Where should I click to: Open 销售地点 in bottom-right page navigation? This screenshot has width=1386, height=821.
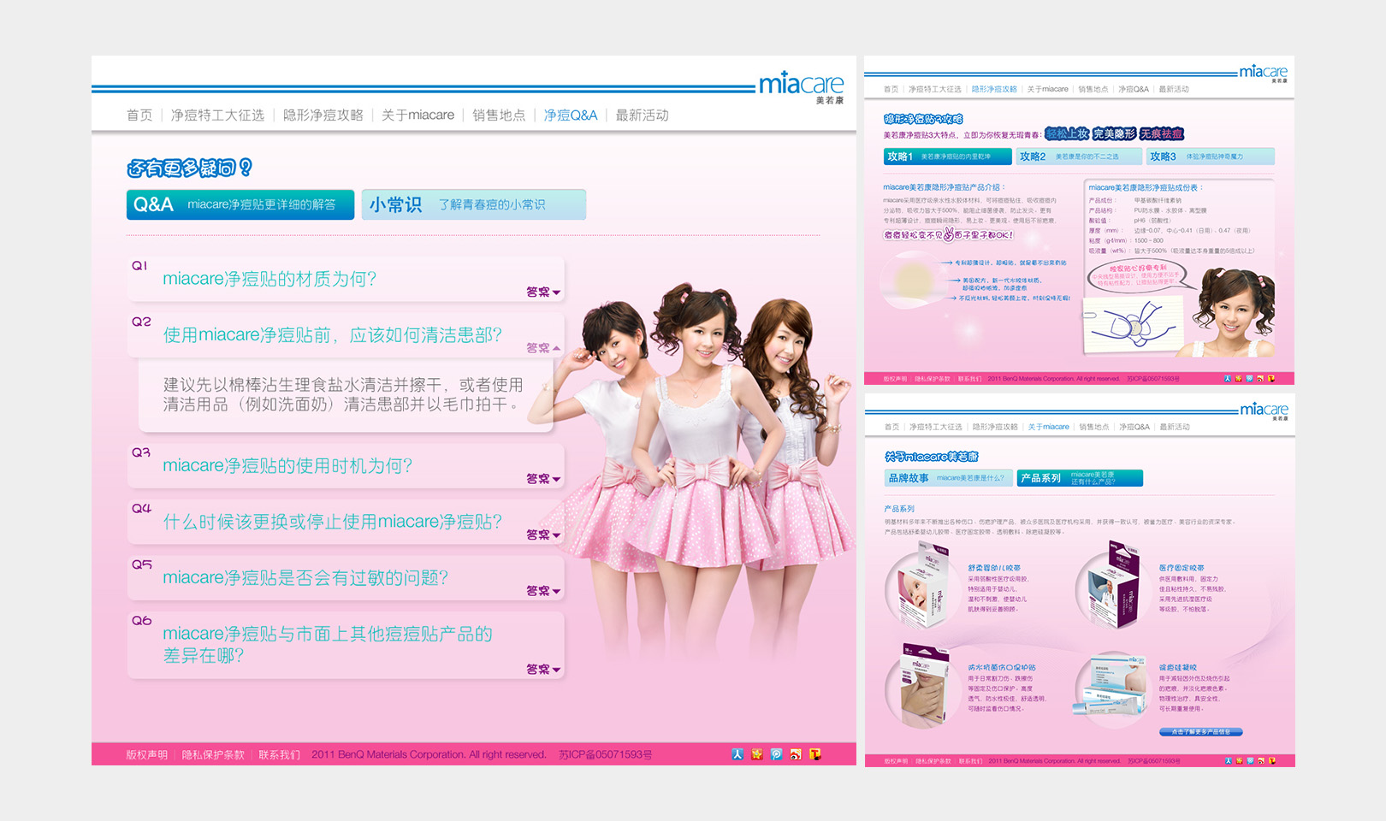click(x=1093, y=427)
